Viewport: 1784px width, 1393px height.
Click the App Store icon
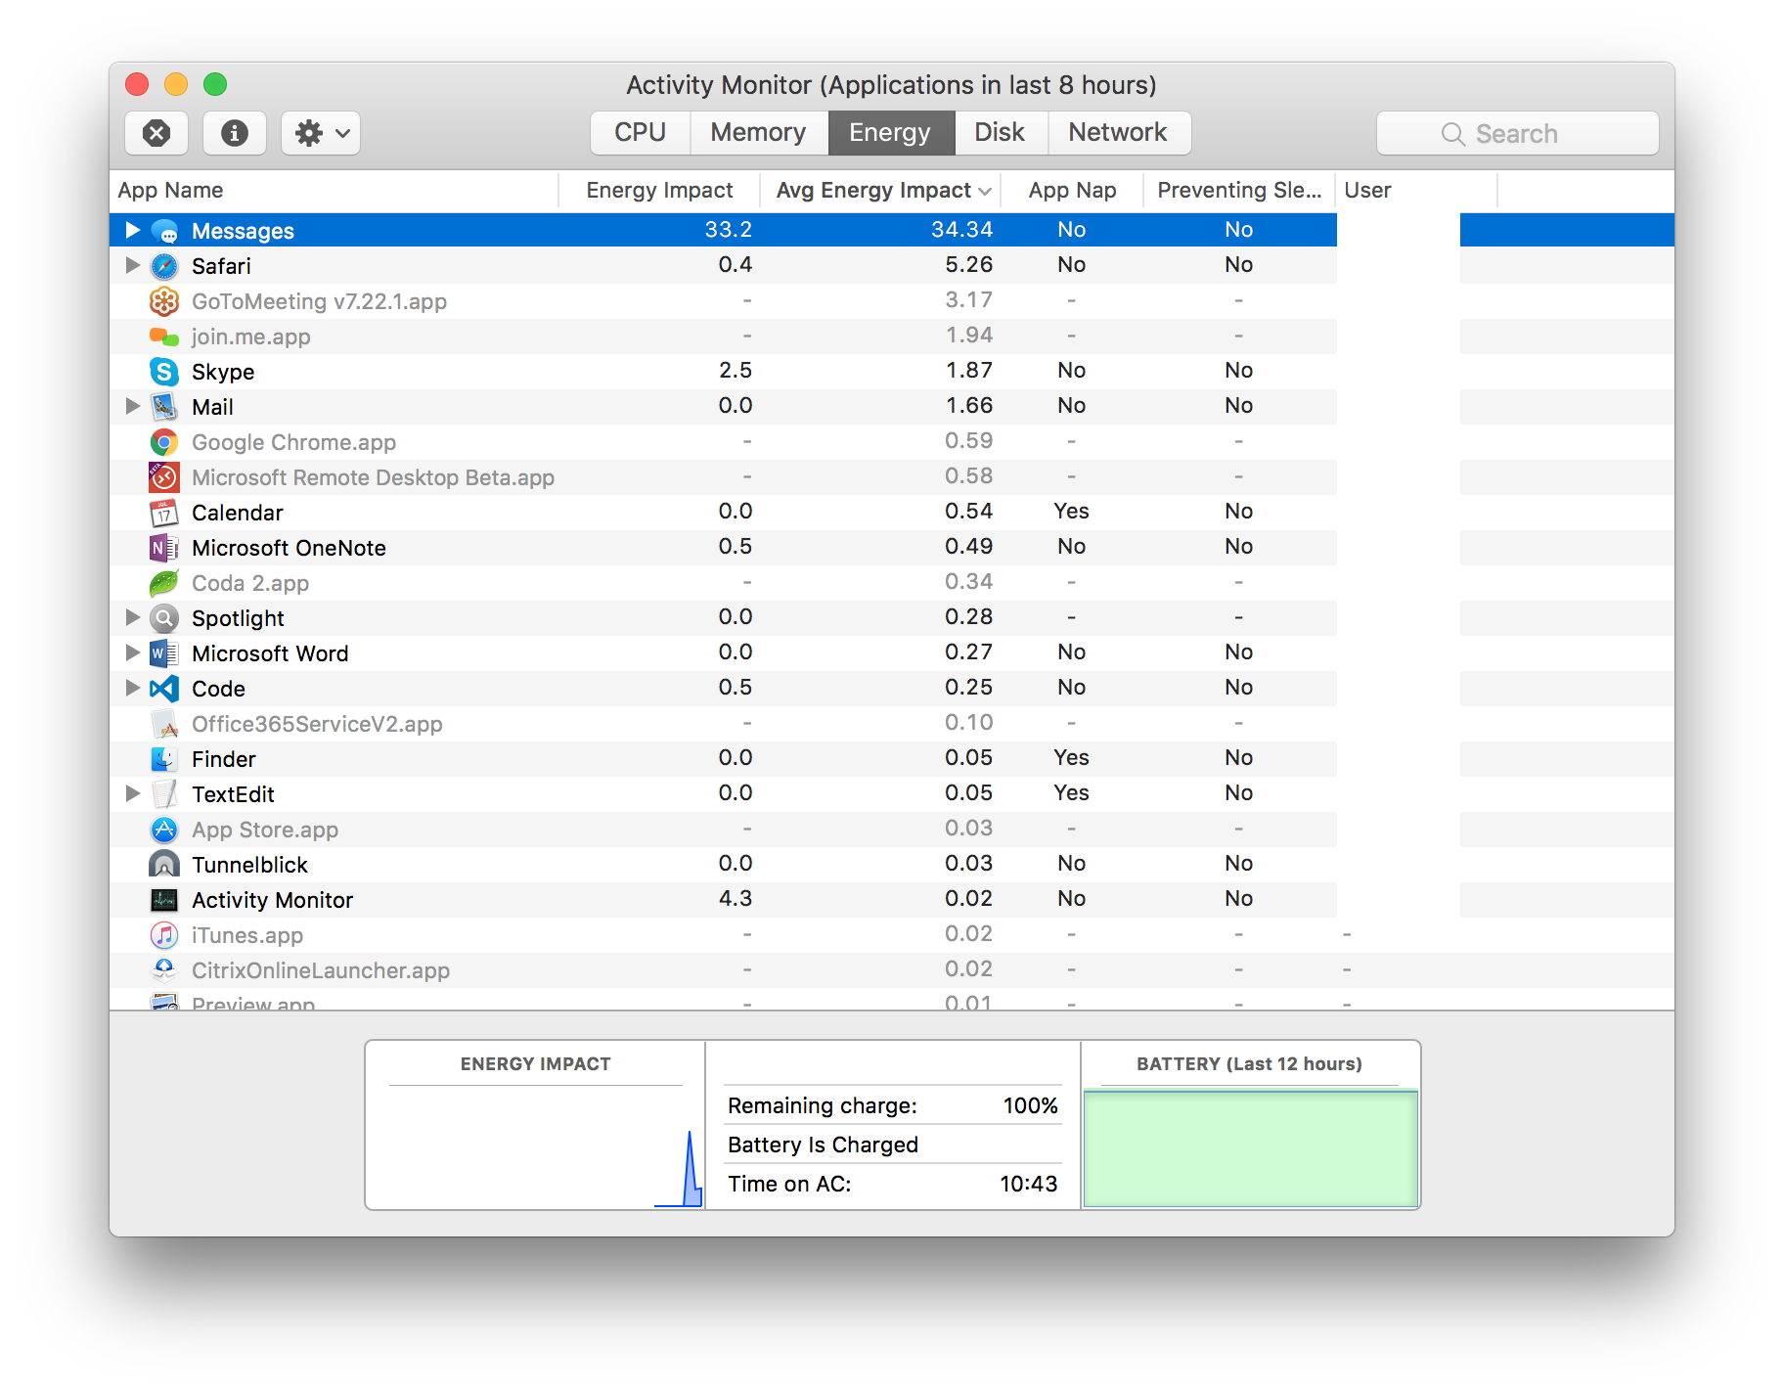click(164, 830)
